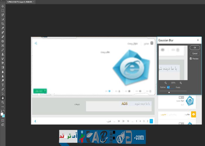
Task: Click OK in Gaussian Blur dialog
Action: tap(195, 48)
